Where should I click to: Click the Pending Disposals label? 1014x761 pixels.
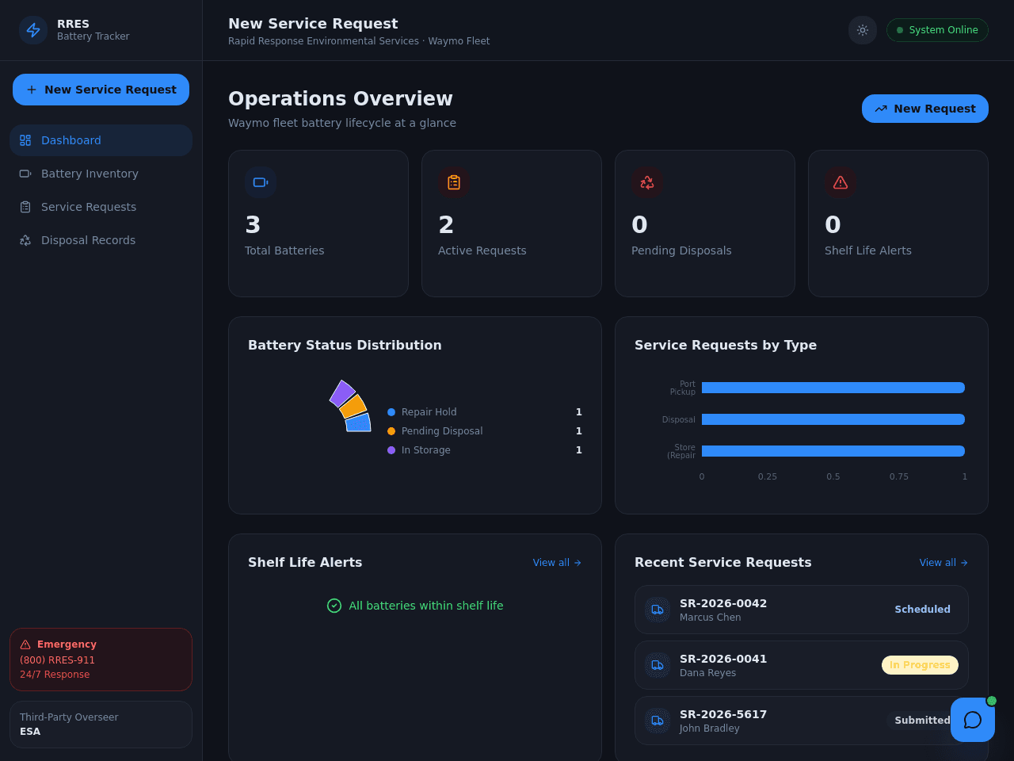coord(681,250)
